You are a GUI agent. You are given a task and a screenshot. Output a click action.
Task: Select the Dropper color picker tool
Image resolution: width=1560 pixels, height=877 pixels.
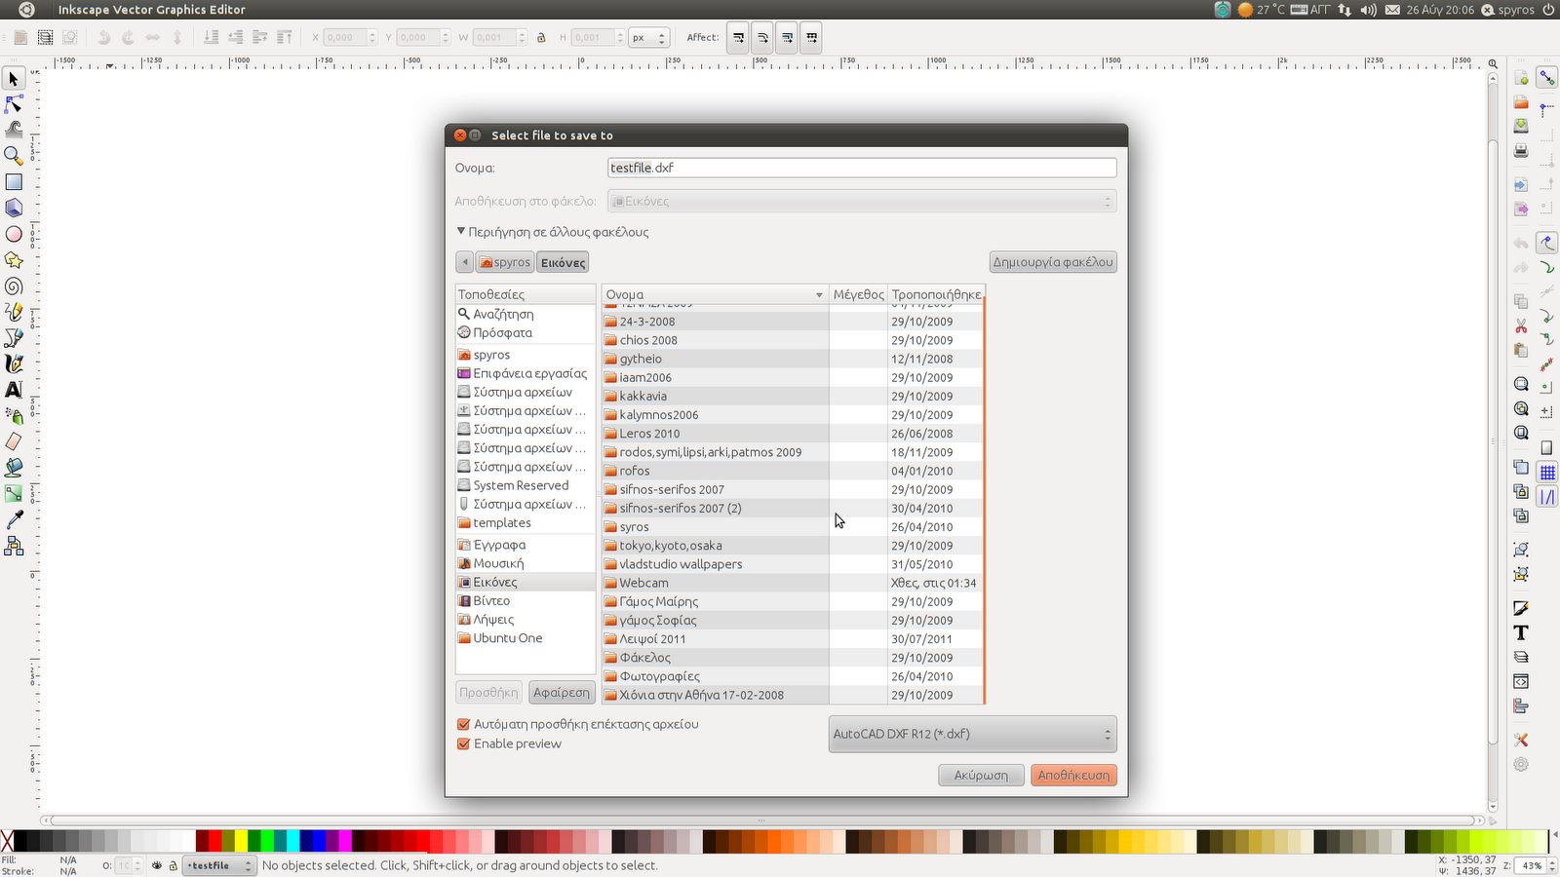(x=14, y=520)
